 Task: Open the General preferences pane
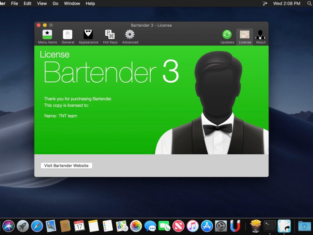[x=68, y=37]
